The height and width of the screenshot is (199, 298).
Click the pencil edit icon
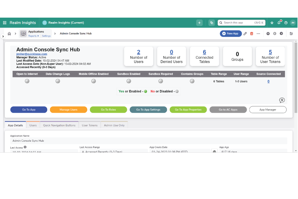pyautogui.click(x=245, y=34)
